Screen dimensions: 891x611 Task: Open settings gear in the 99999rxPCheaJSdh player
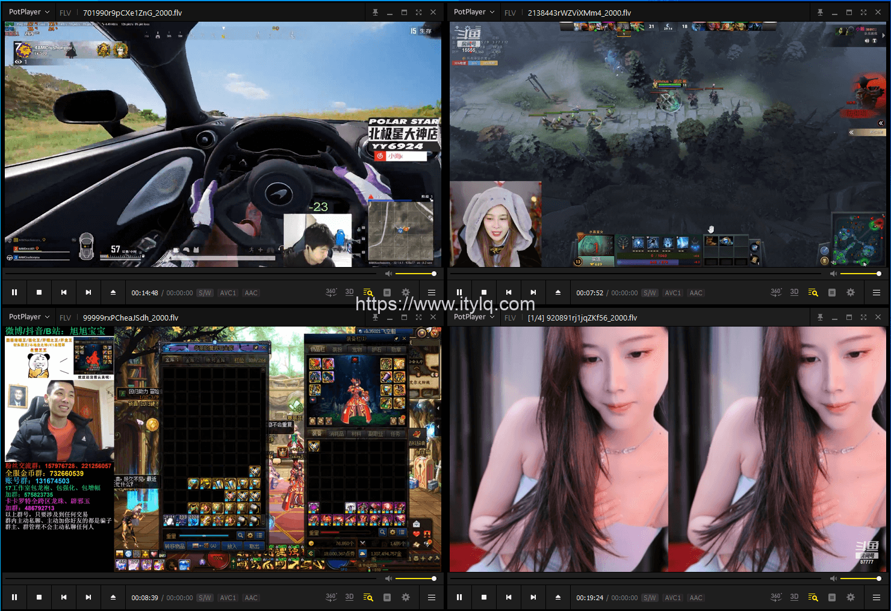coord(406,598)
